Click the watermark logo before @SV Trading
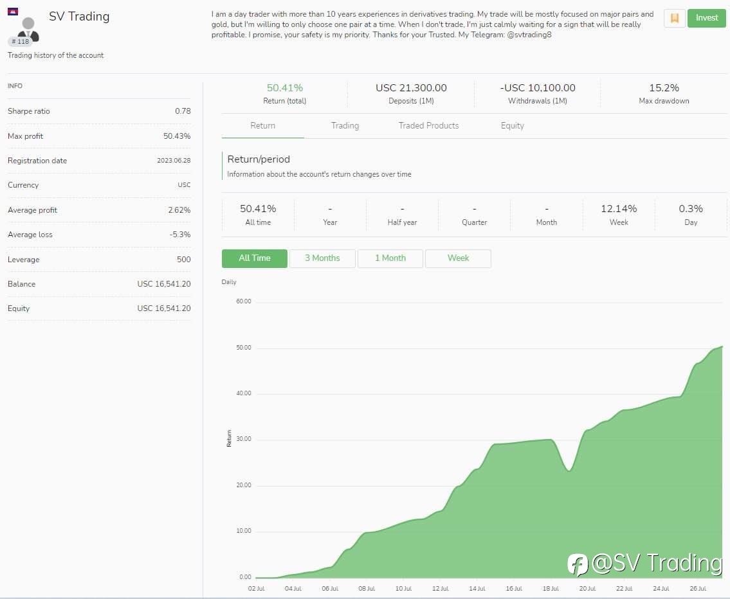730x599 pixels. coord(578,564)
